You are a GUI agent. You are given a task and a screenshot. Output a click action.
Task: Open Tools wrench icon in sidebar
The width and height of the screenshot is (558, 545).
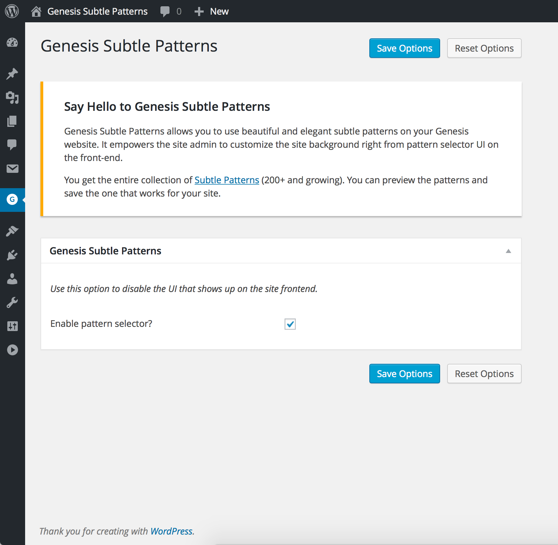12,302
